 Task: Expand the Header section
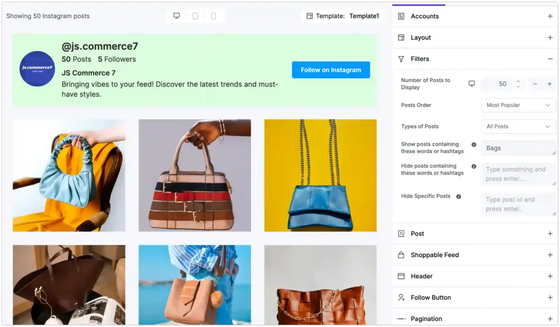pyautogui.click(x=551, y=276)
